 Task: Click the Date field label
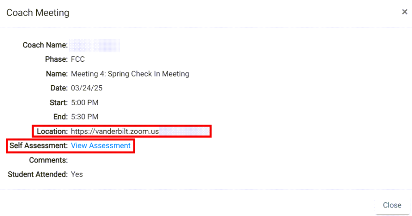59,88
